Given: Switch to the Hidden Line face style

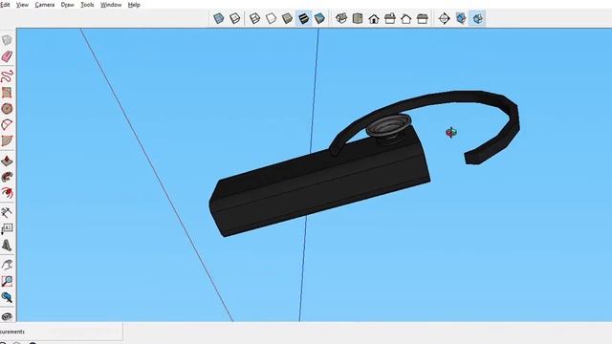Looking at the screenshot, I should pyautogui.click(x=271, y=18).
